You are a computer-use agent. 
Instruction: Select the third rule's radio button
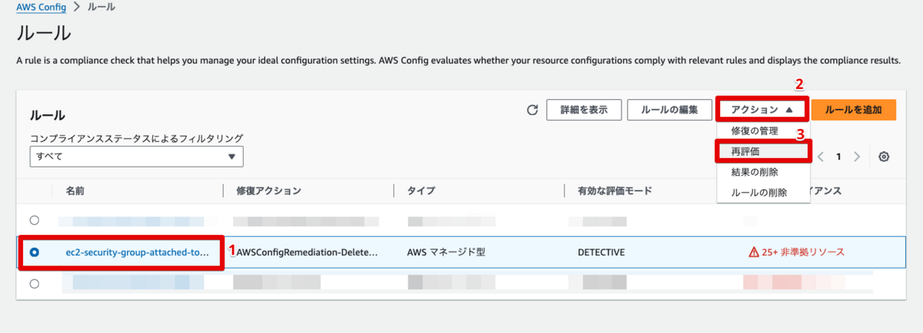pos(35,283)
